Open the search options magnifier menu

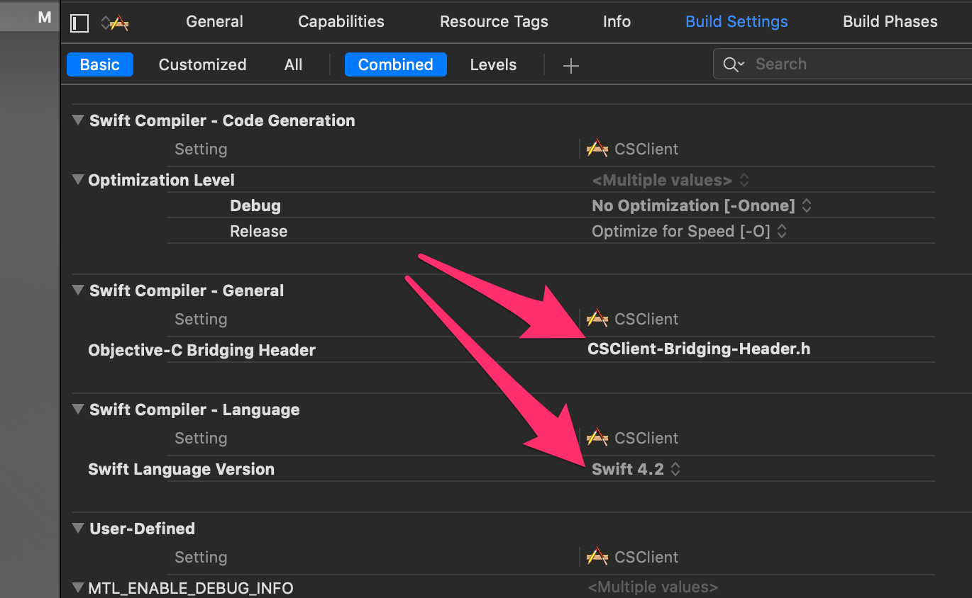click(x=733, y=63)
